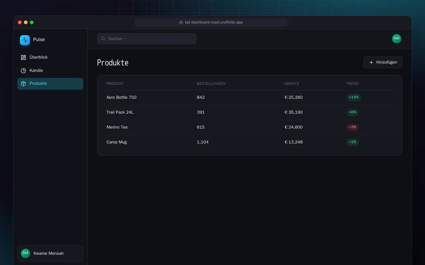Click the Produkte page heading

pyautogui.click(x=113, y=63)
